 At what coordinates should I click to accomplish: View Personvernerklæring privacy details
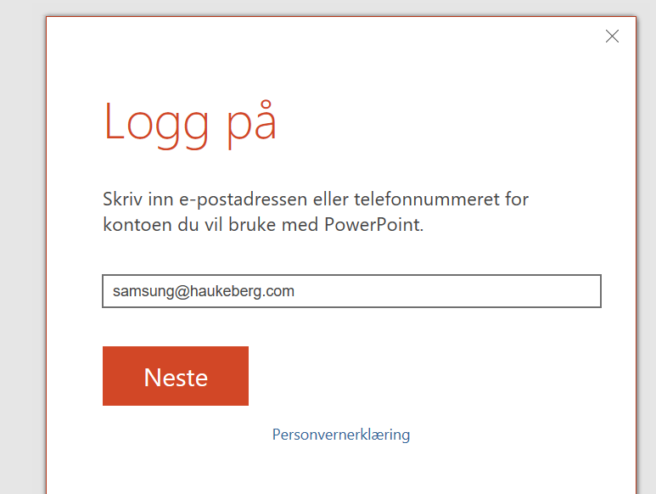coord(340,435)
